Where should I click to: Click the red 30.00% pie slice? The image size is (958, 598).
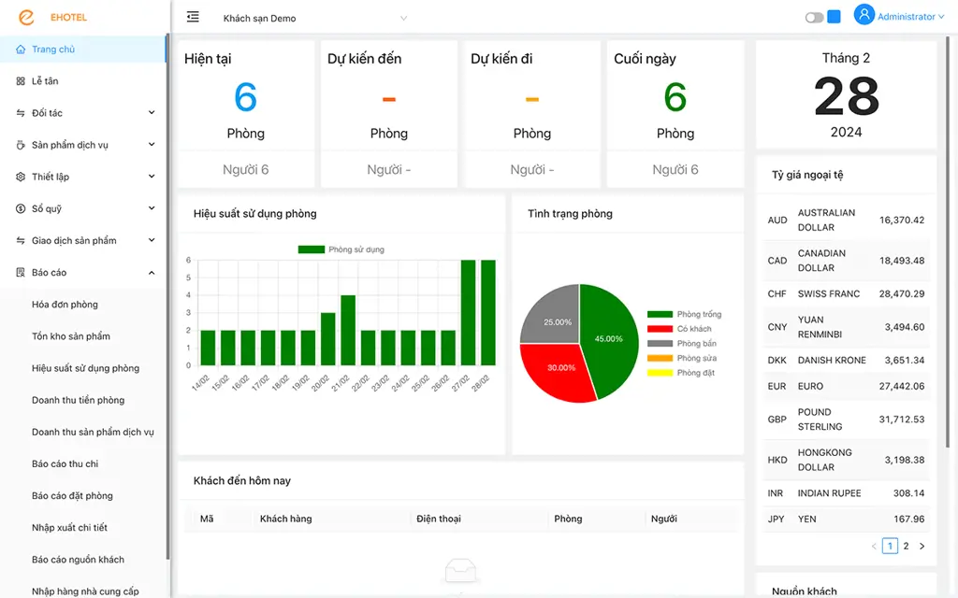[559, 371]
